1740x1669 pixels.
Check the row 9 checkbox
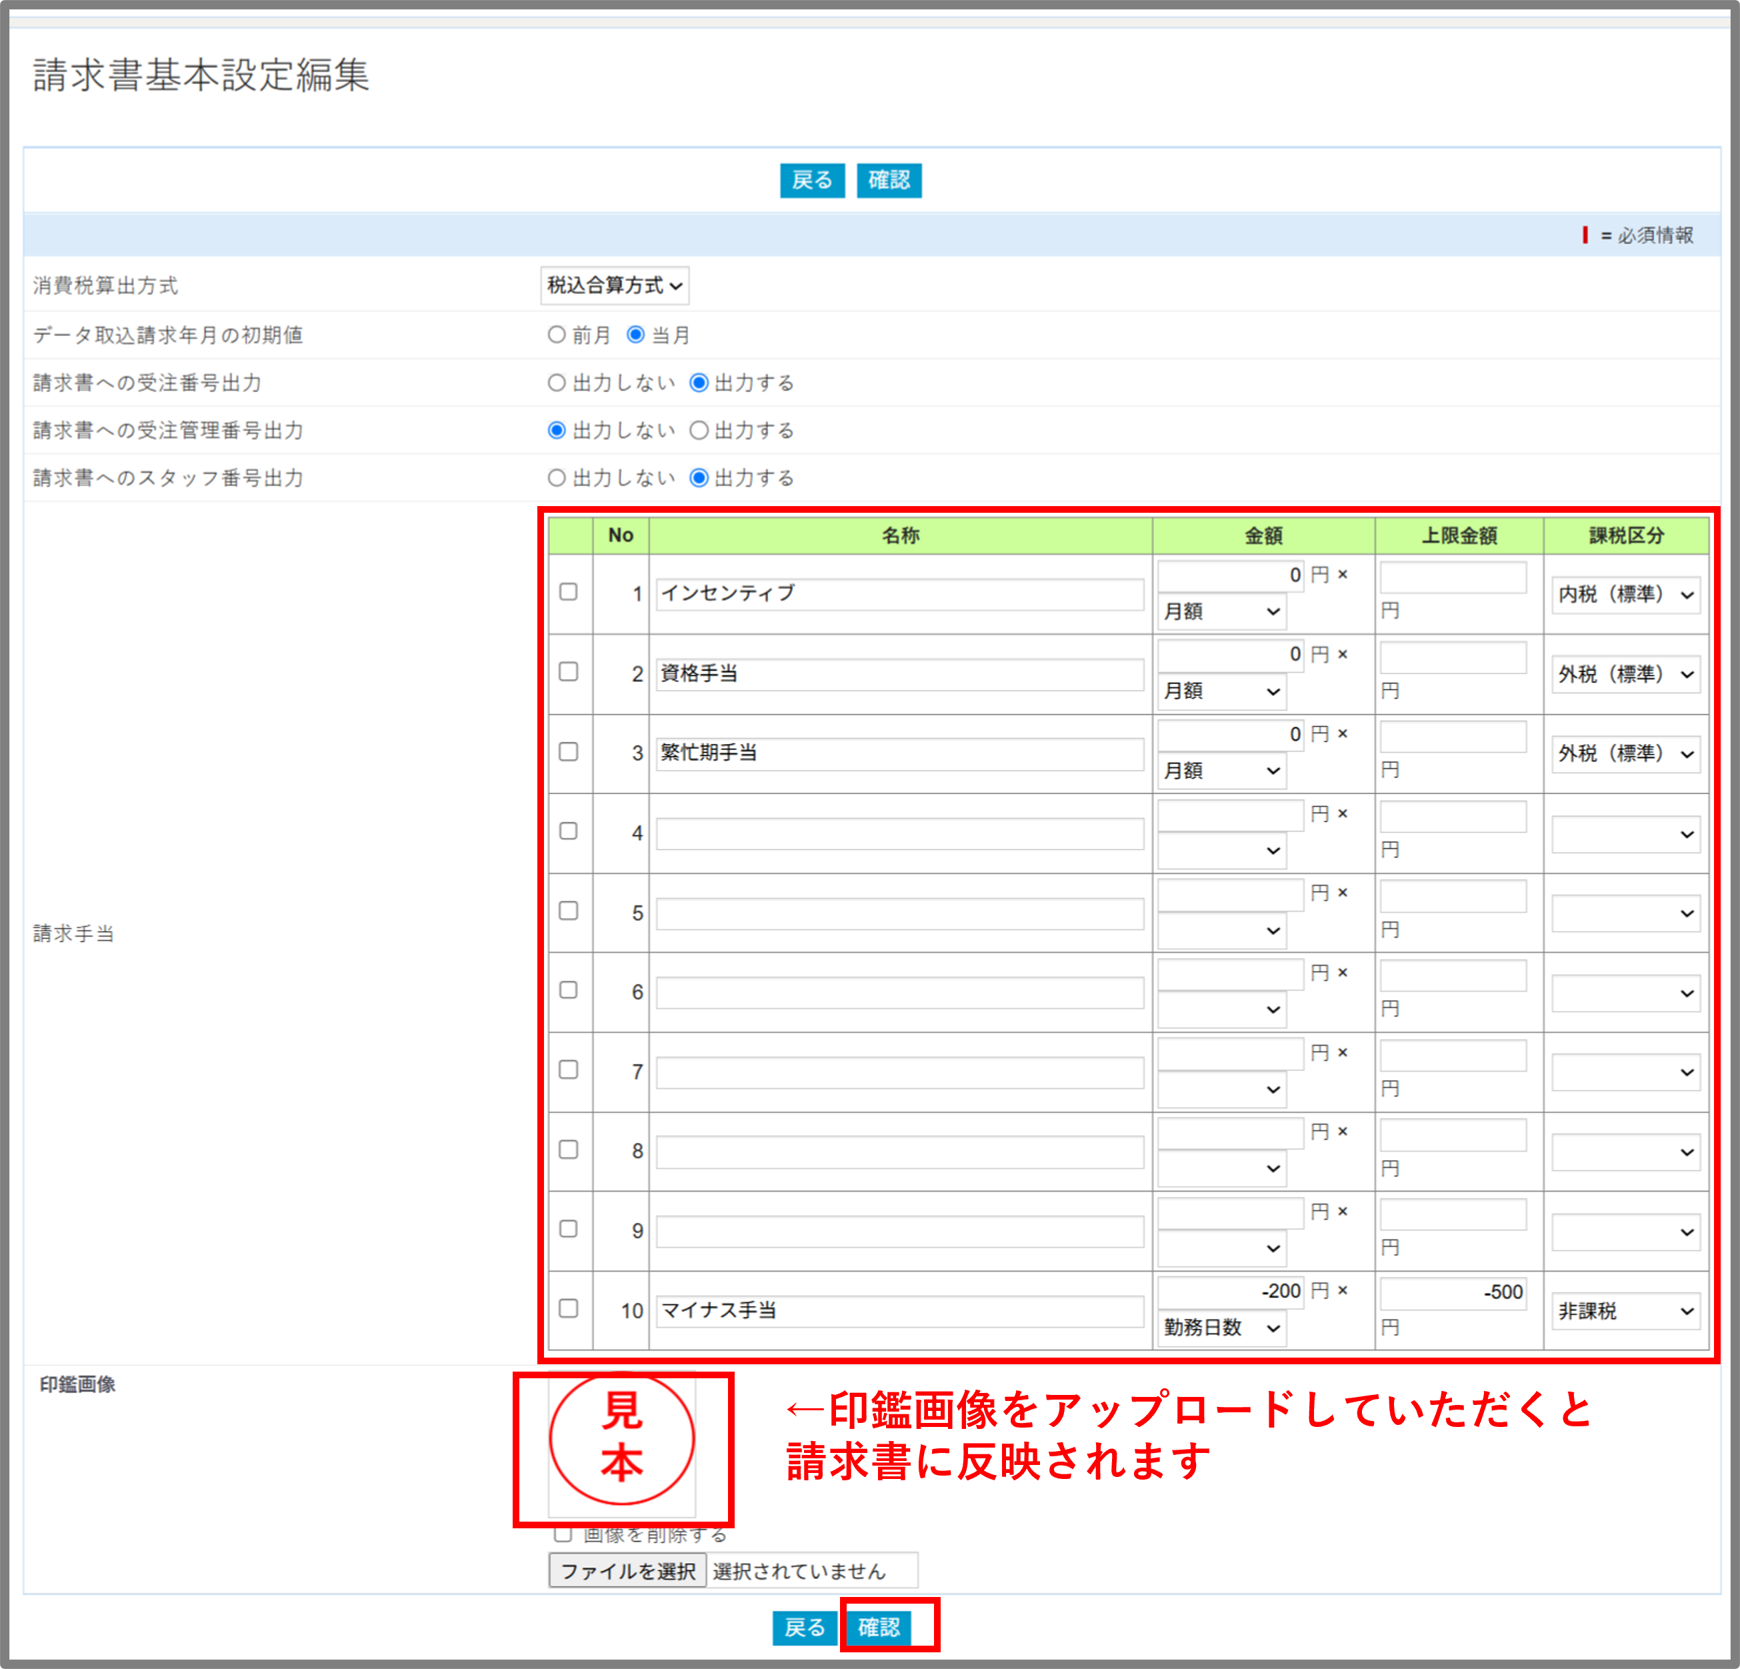tap(569, 1229)
